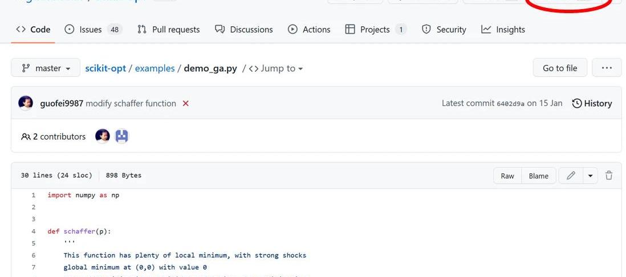Click the Go to file button
The image size is (626, 277).
tap(559, 68)
